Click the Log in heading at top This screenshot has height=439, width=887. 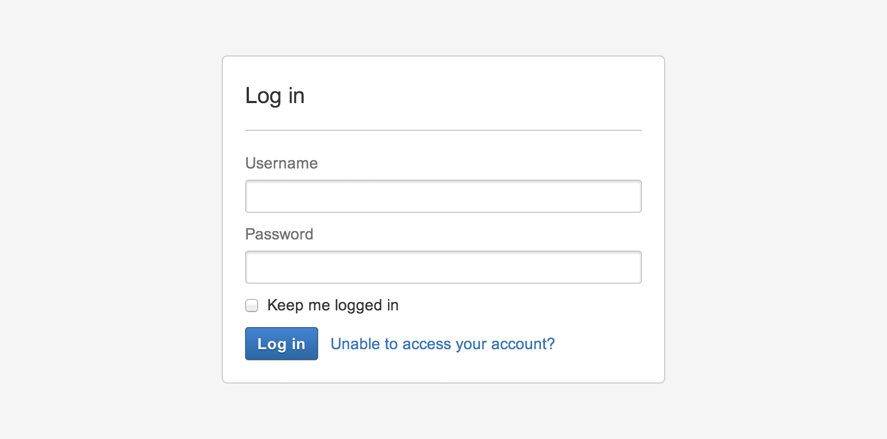tap(275, 96)
